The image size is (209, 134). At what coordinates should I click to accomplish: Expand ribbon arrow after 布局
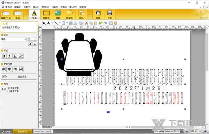[90, 14]
